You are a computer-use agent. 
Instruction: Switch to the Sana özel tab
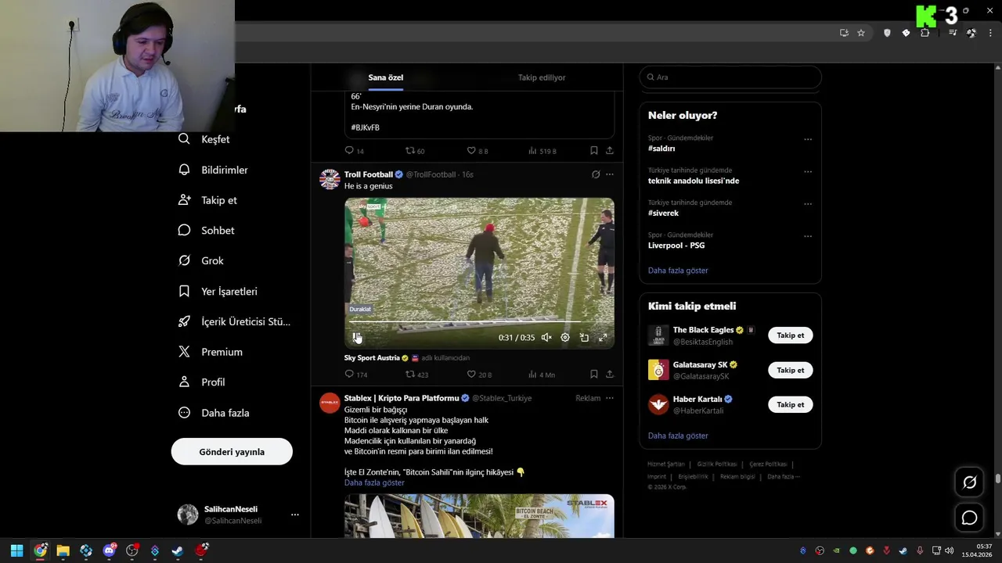(386, 77)
